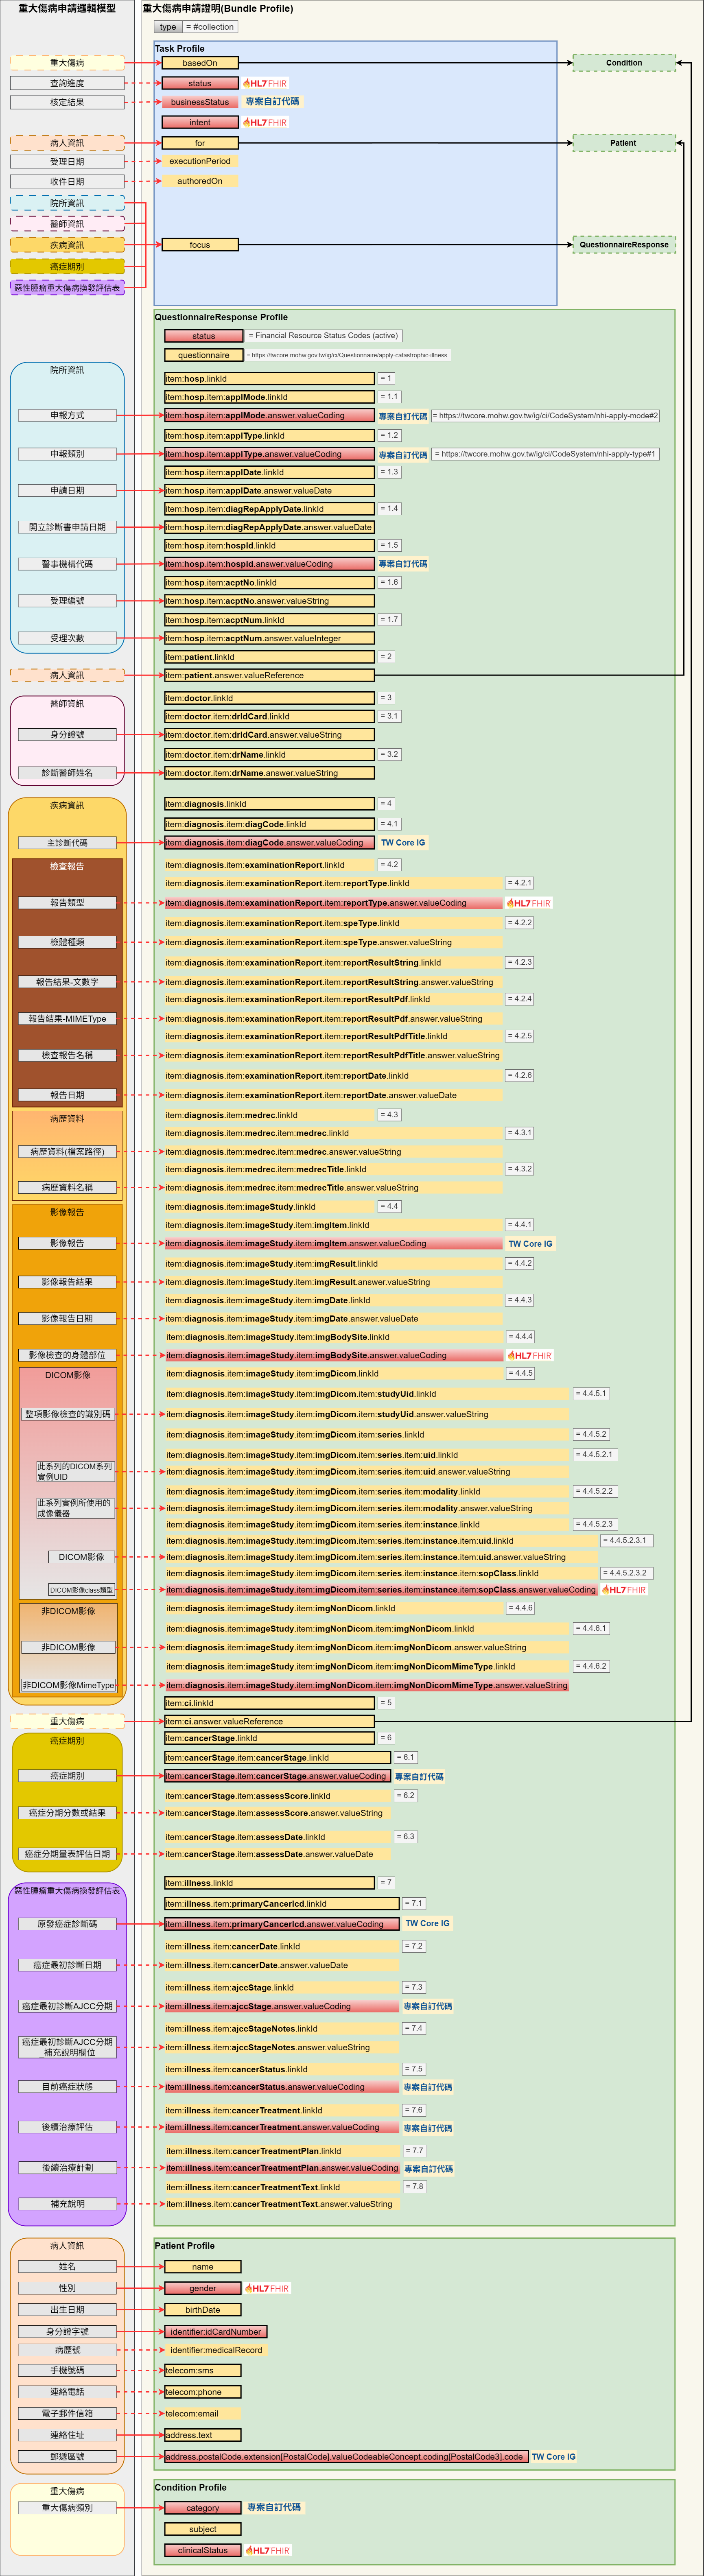Click item:doctor.item:drName.answer.valueString row
This screenshot has height=2576, width=704.
(x=269, y=773)
